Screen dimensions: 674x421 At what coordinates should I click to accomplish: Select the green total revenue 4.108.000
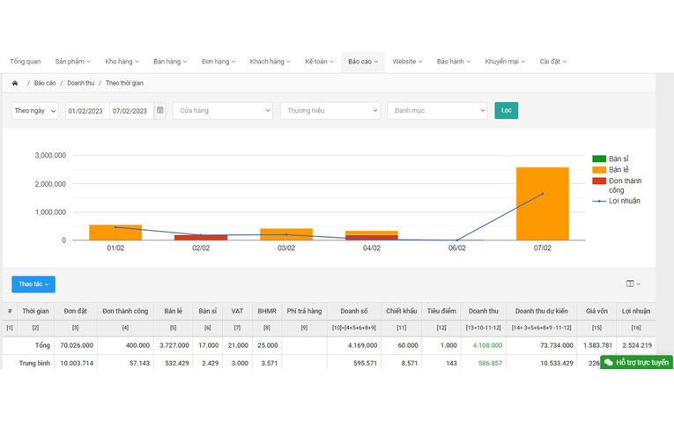[487, 345]
